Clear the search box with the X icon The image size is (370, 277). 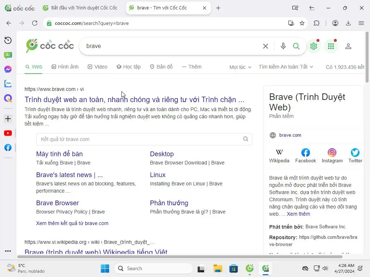[x=266, y=46]
